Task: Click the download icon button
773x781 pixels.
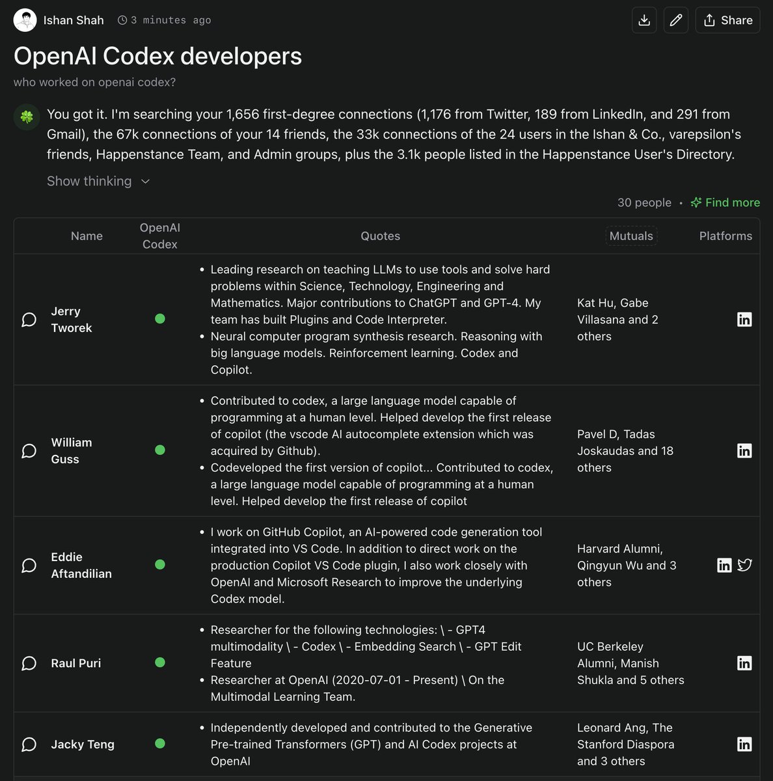Action: point(644,20)
